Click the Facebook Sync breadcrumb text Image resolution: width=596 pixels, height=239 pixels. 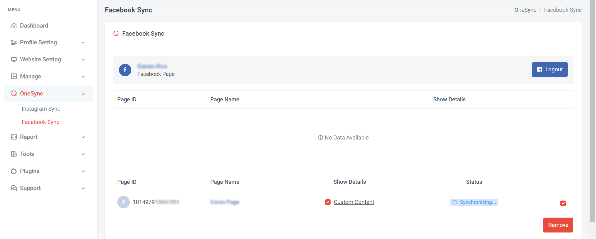(563, 10)
